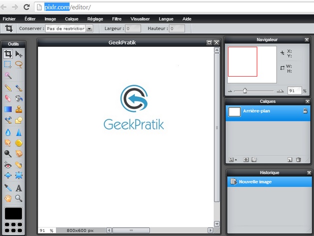Open the Filtre menu
The height and width of the screenshot is (236, 314).
click(x=117, y=19)
